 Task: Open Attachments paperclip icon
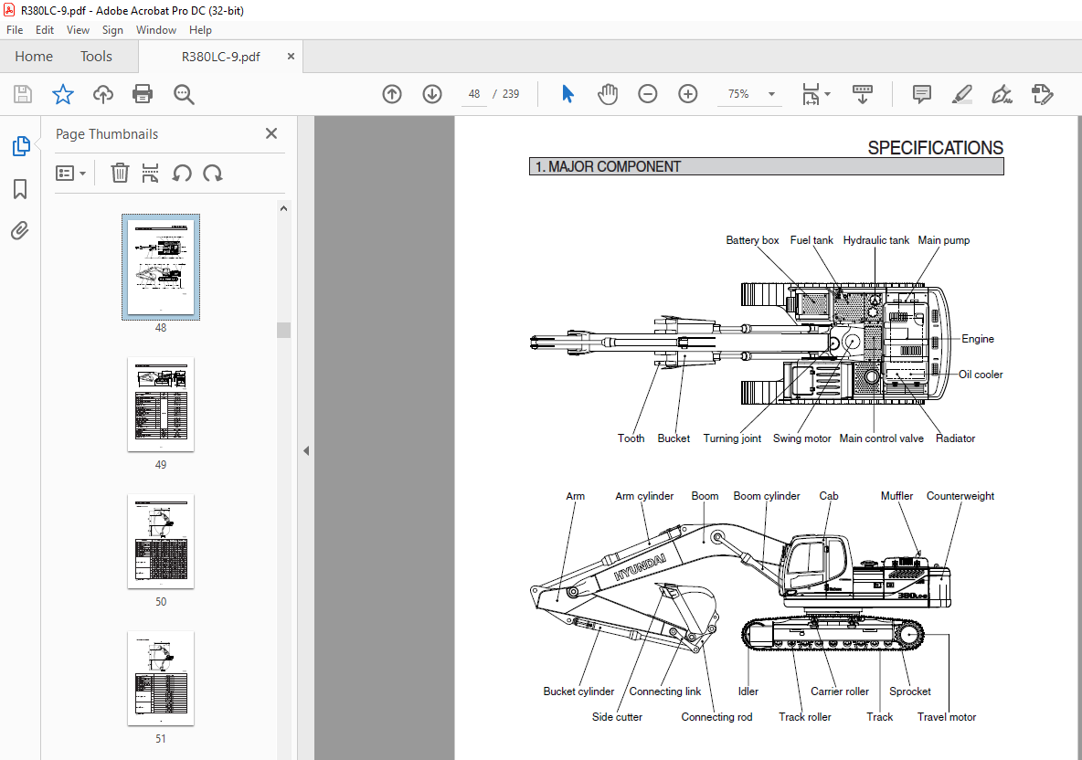tap(20, 230)
